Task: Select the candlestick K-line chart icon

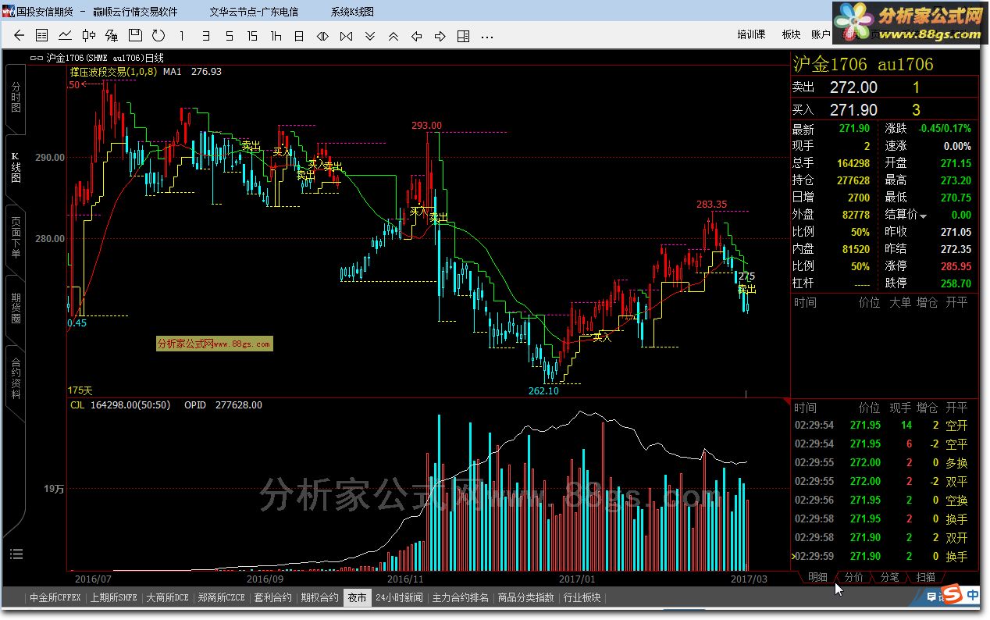Action: (89, 36)
